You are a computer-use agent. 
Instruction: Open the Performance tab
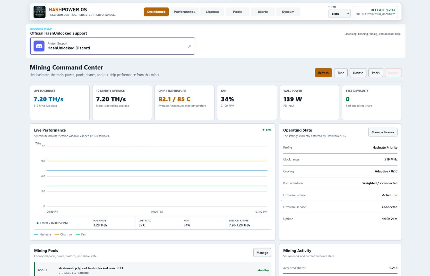pos(184,12)
